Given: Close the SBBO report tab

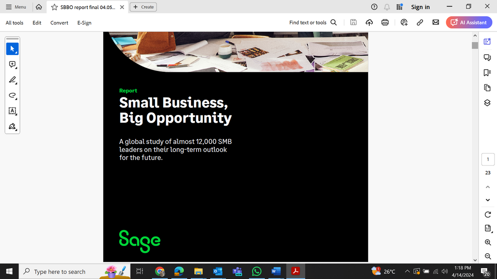Looking at the screenshot, I should (122, 7).
